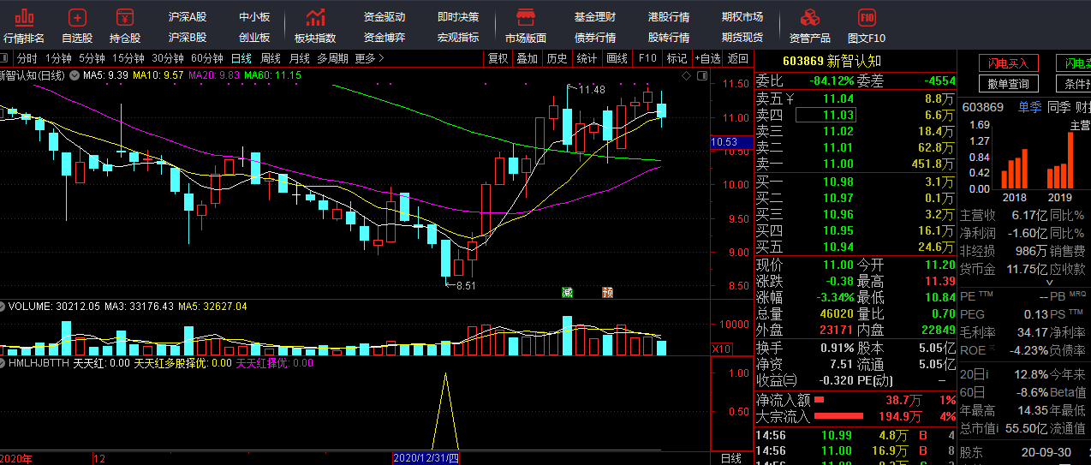Expand indicator options beside 新智认知(日线)
Screen dimensions: 1091x465
point(75,75)
